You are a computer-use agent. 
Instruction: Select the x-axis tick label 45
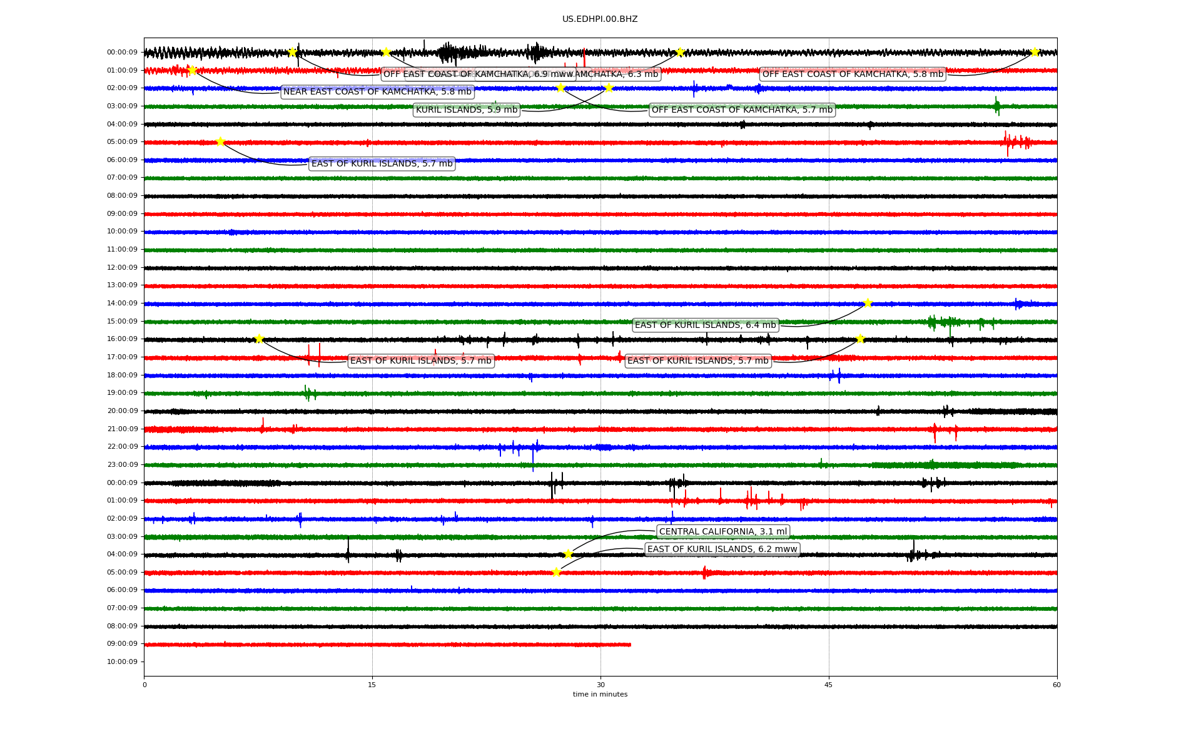[x=829, y=685]
